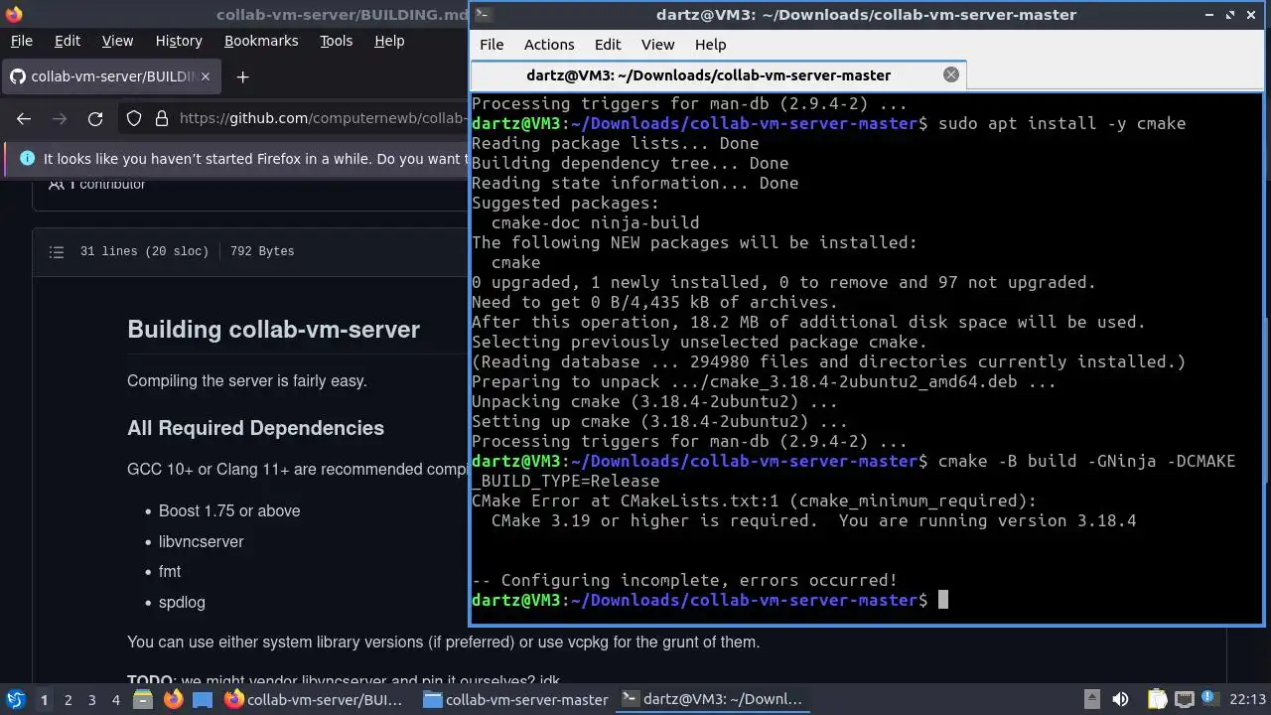Click '792 Bytes' file size text

262,251
